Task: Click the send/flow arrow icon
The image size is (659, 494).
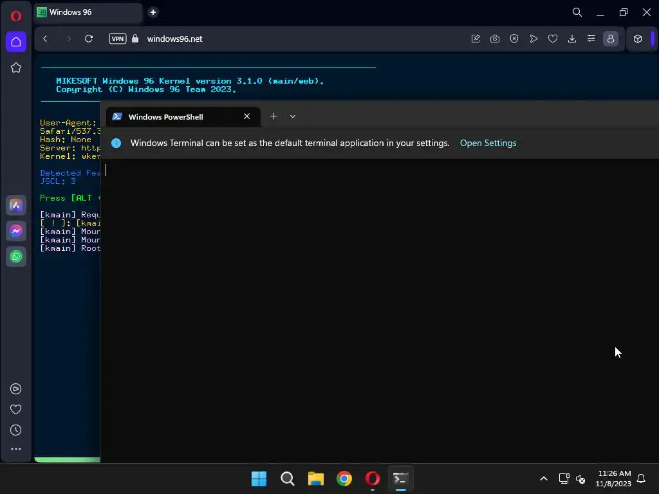Action: [x=534, y=39]
